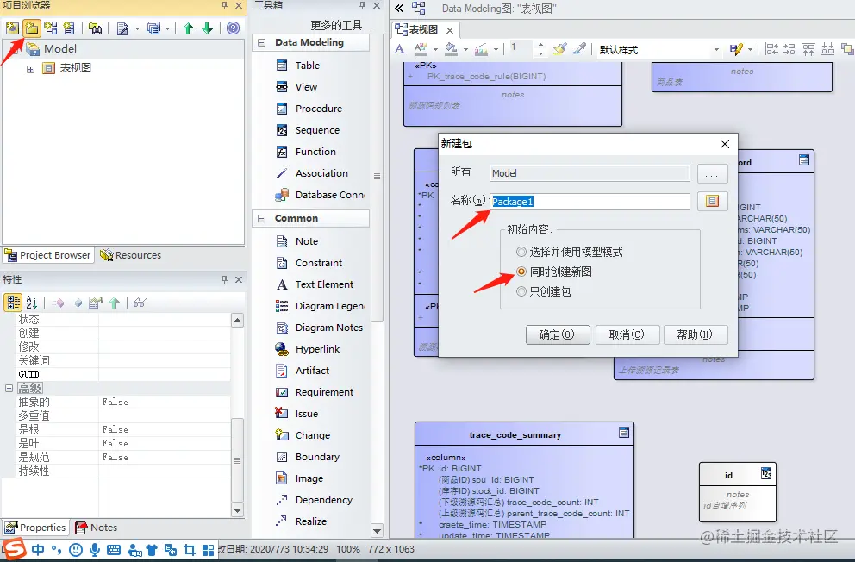The height and width of the screenshot is (562, 855).
Task: Select the Boundary tool in toolbox
Action: pos(317,457)
